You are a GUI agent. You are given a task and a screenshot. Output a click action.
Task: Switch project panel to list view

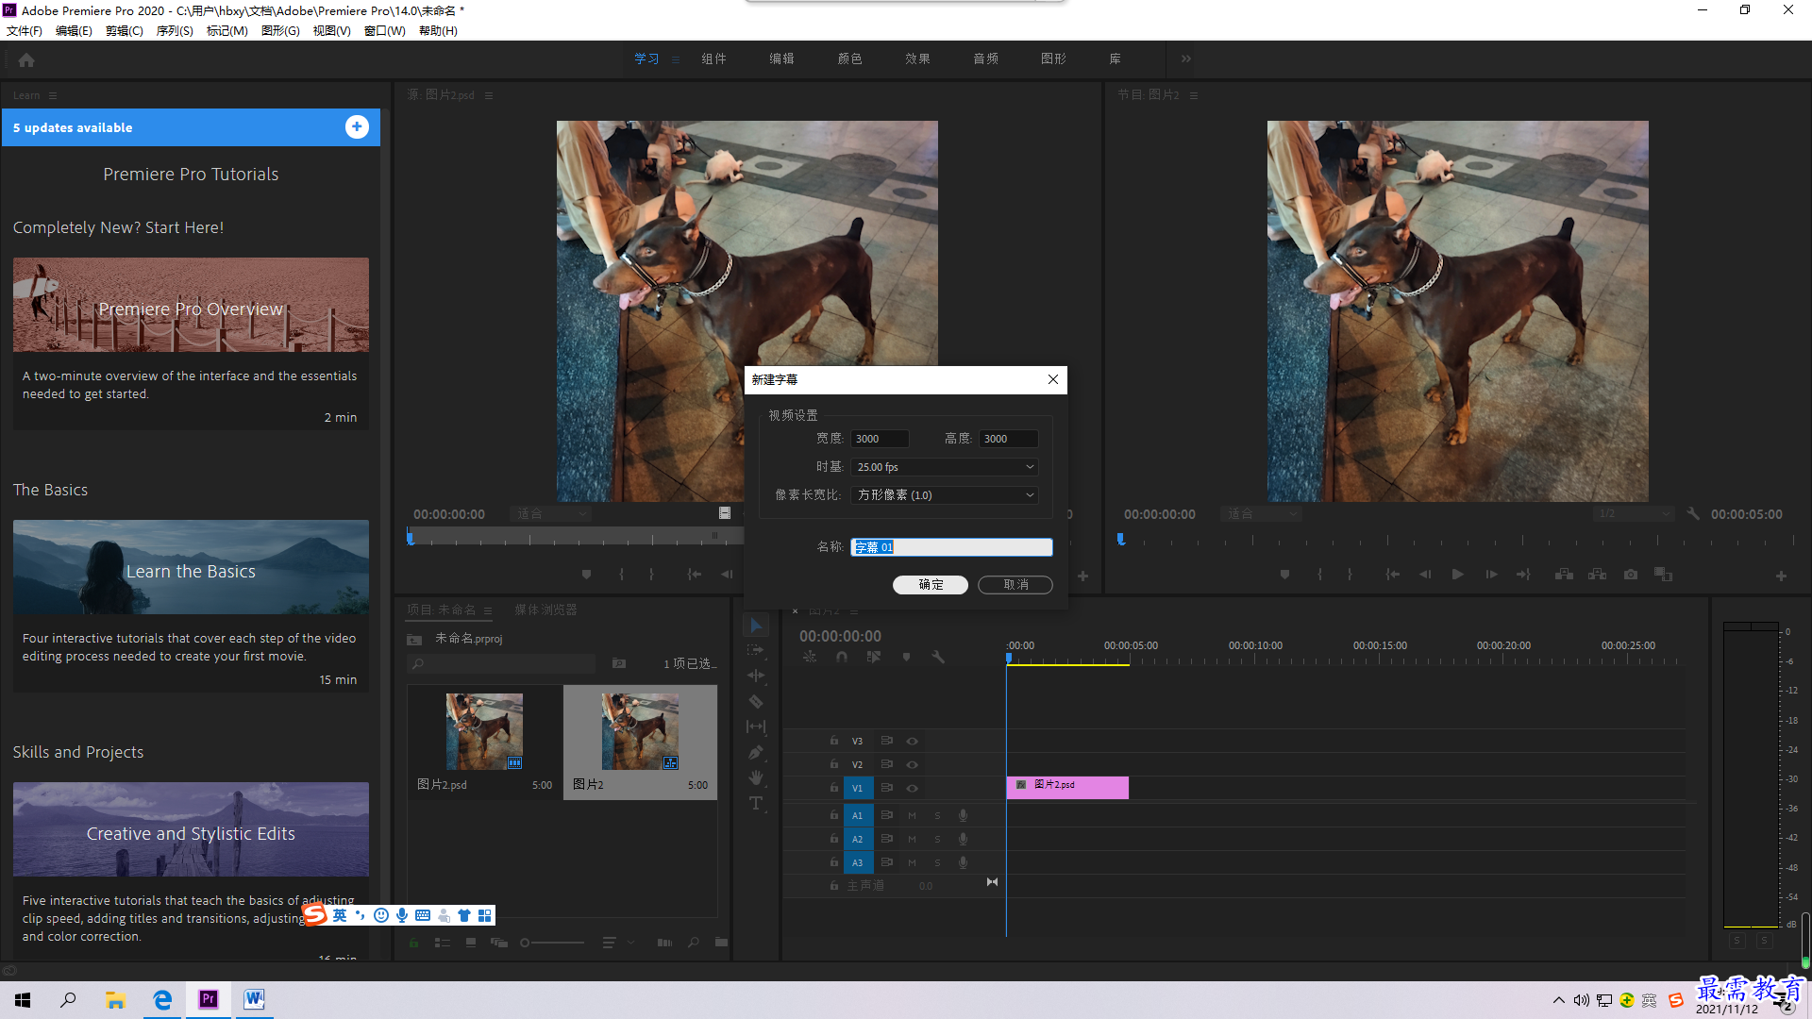pyautogui.click(x=442, y=942)
